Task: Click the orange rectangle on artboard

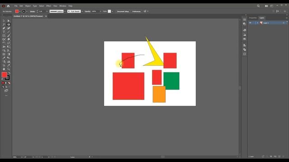Action: 159,94
